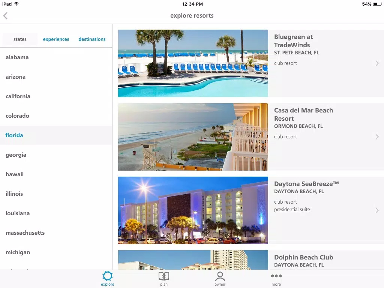Tap the back arrow icon
This screenshot has width=384, height=288.
[5, 16]
